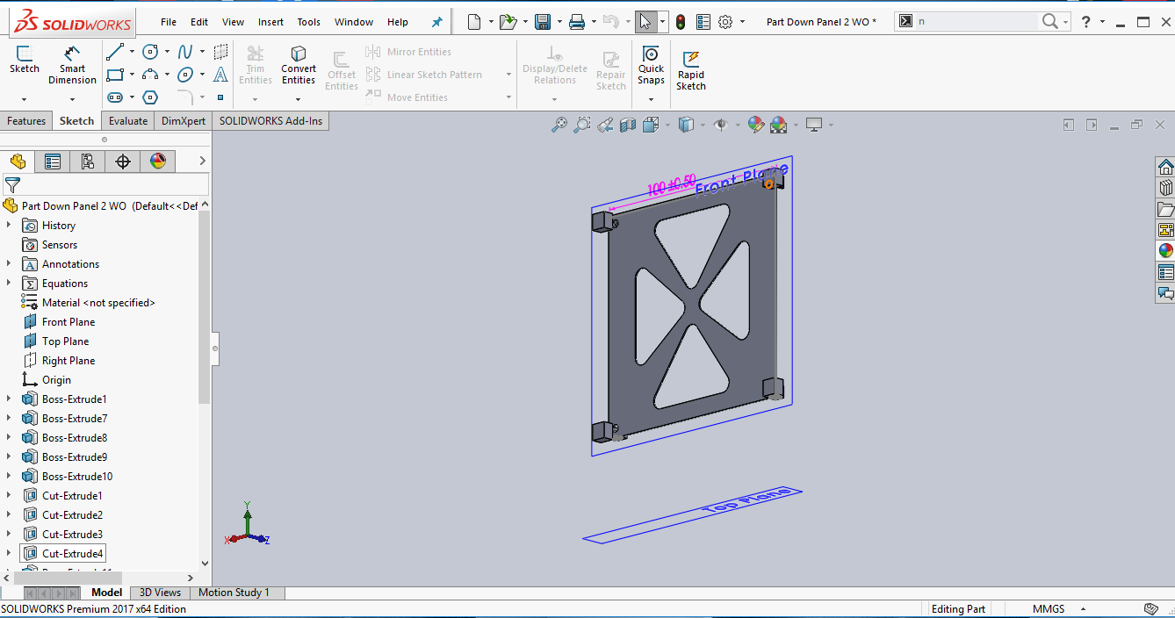Open the ConfigurationManager tab
The width and height of the screenshot is (1175, 618).
88,161
